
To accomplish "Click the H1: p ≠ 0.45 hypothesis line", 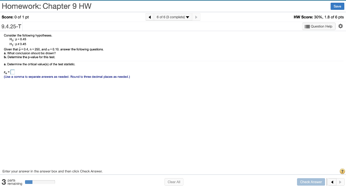I will point(18,44).
